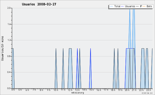
Task: Click the chart title 'Usuarios 2008-02-27'
Action: tap(39, 4)
